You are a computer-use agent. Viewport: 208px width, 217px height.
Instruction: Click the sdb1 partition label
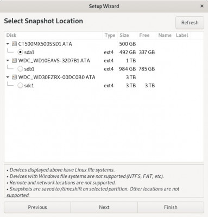click(29, 69)
